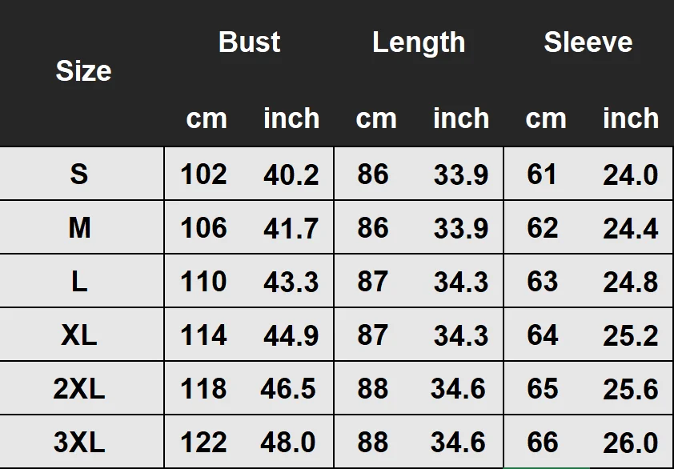The height and width of the screenshot is (469, 674).
Task: Select the Bust column header
Action: point(249,42)
